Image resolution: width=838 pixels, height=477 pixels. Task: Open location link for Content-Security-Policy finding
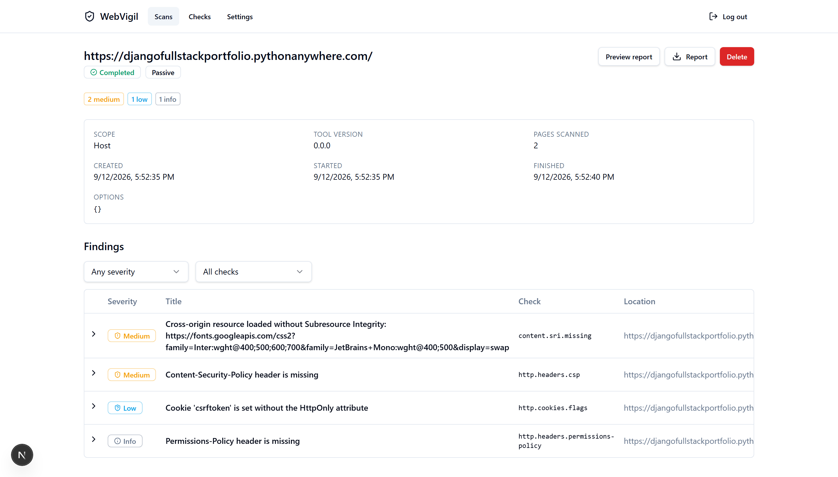(x=688, y=375)
